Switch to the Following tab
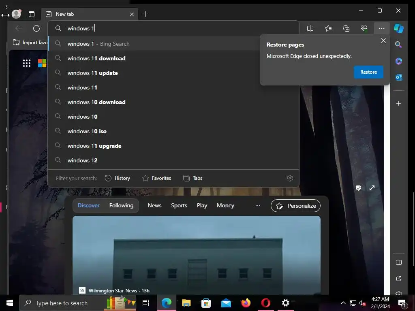Screen dimensions: 415x311 (x=121, y=205)
